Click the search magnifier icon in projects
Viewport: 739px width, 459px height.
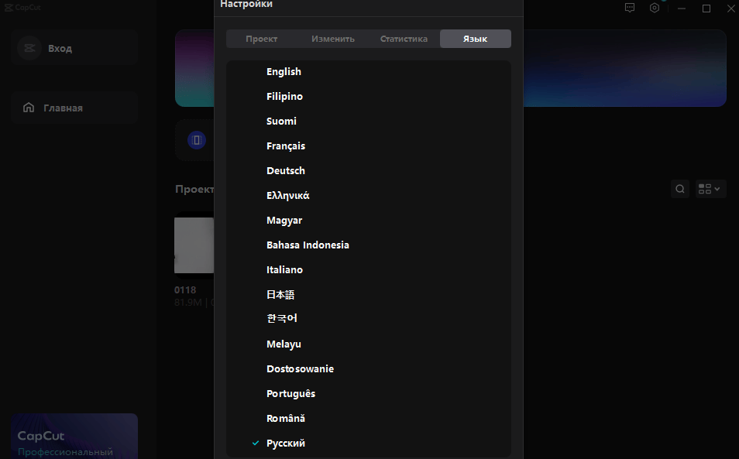point(679,189)
